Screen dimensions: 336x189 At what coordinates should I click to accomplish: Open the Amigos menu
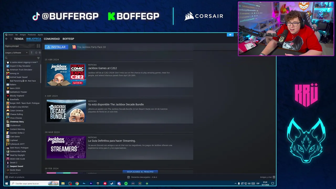[x=23, y=35]
